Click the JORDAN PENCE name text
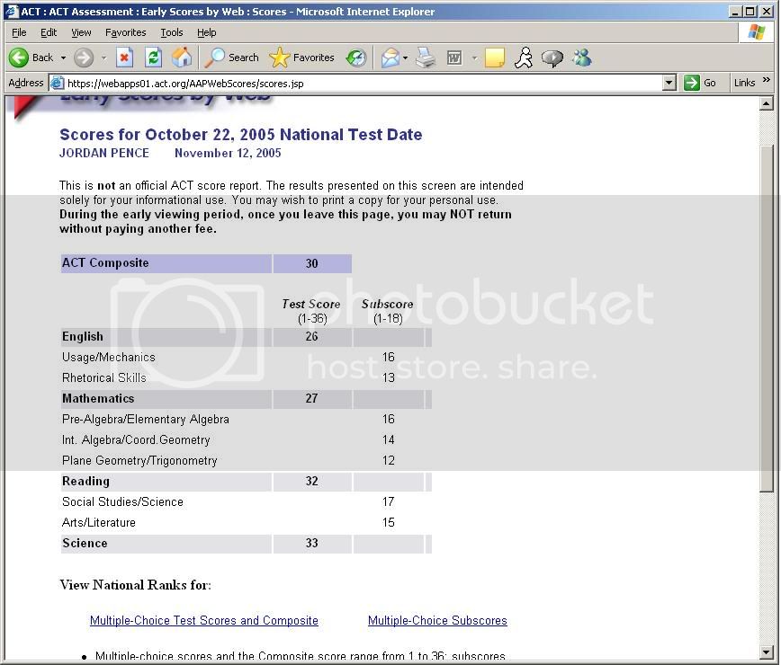The height and width of the screenshot is (665, 781). pos(104,153)
